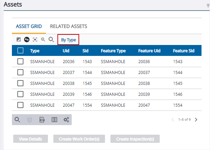Click the select-on-map icon in grid toolbar
Viewport: 210px width, 150px height.
pyautogui.click(x=19, y=40)
